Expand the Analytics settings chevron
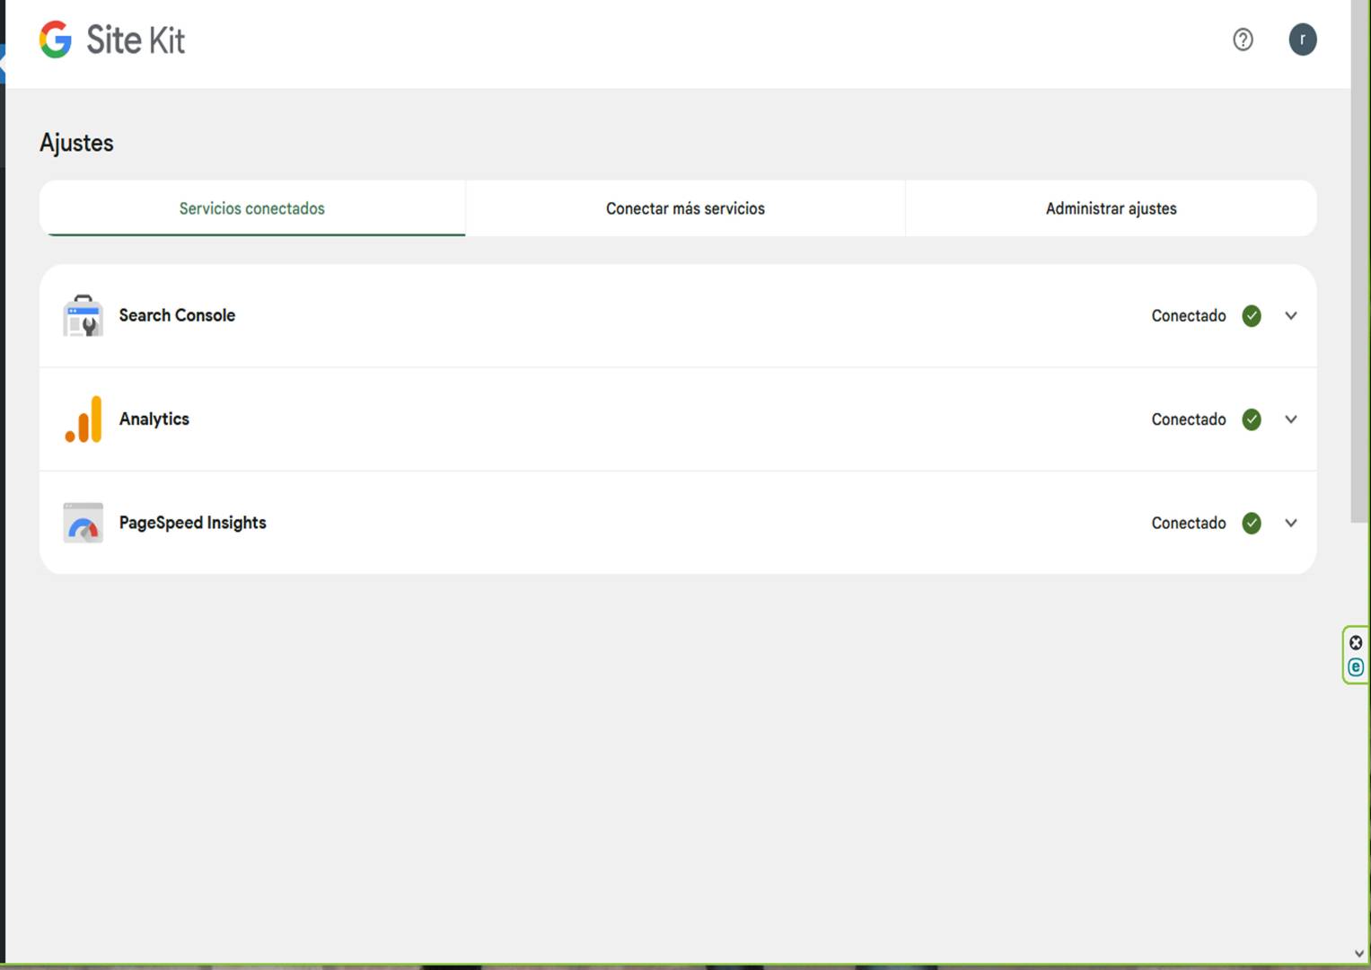 [1291, 419]
